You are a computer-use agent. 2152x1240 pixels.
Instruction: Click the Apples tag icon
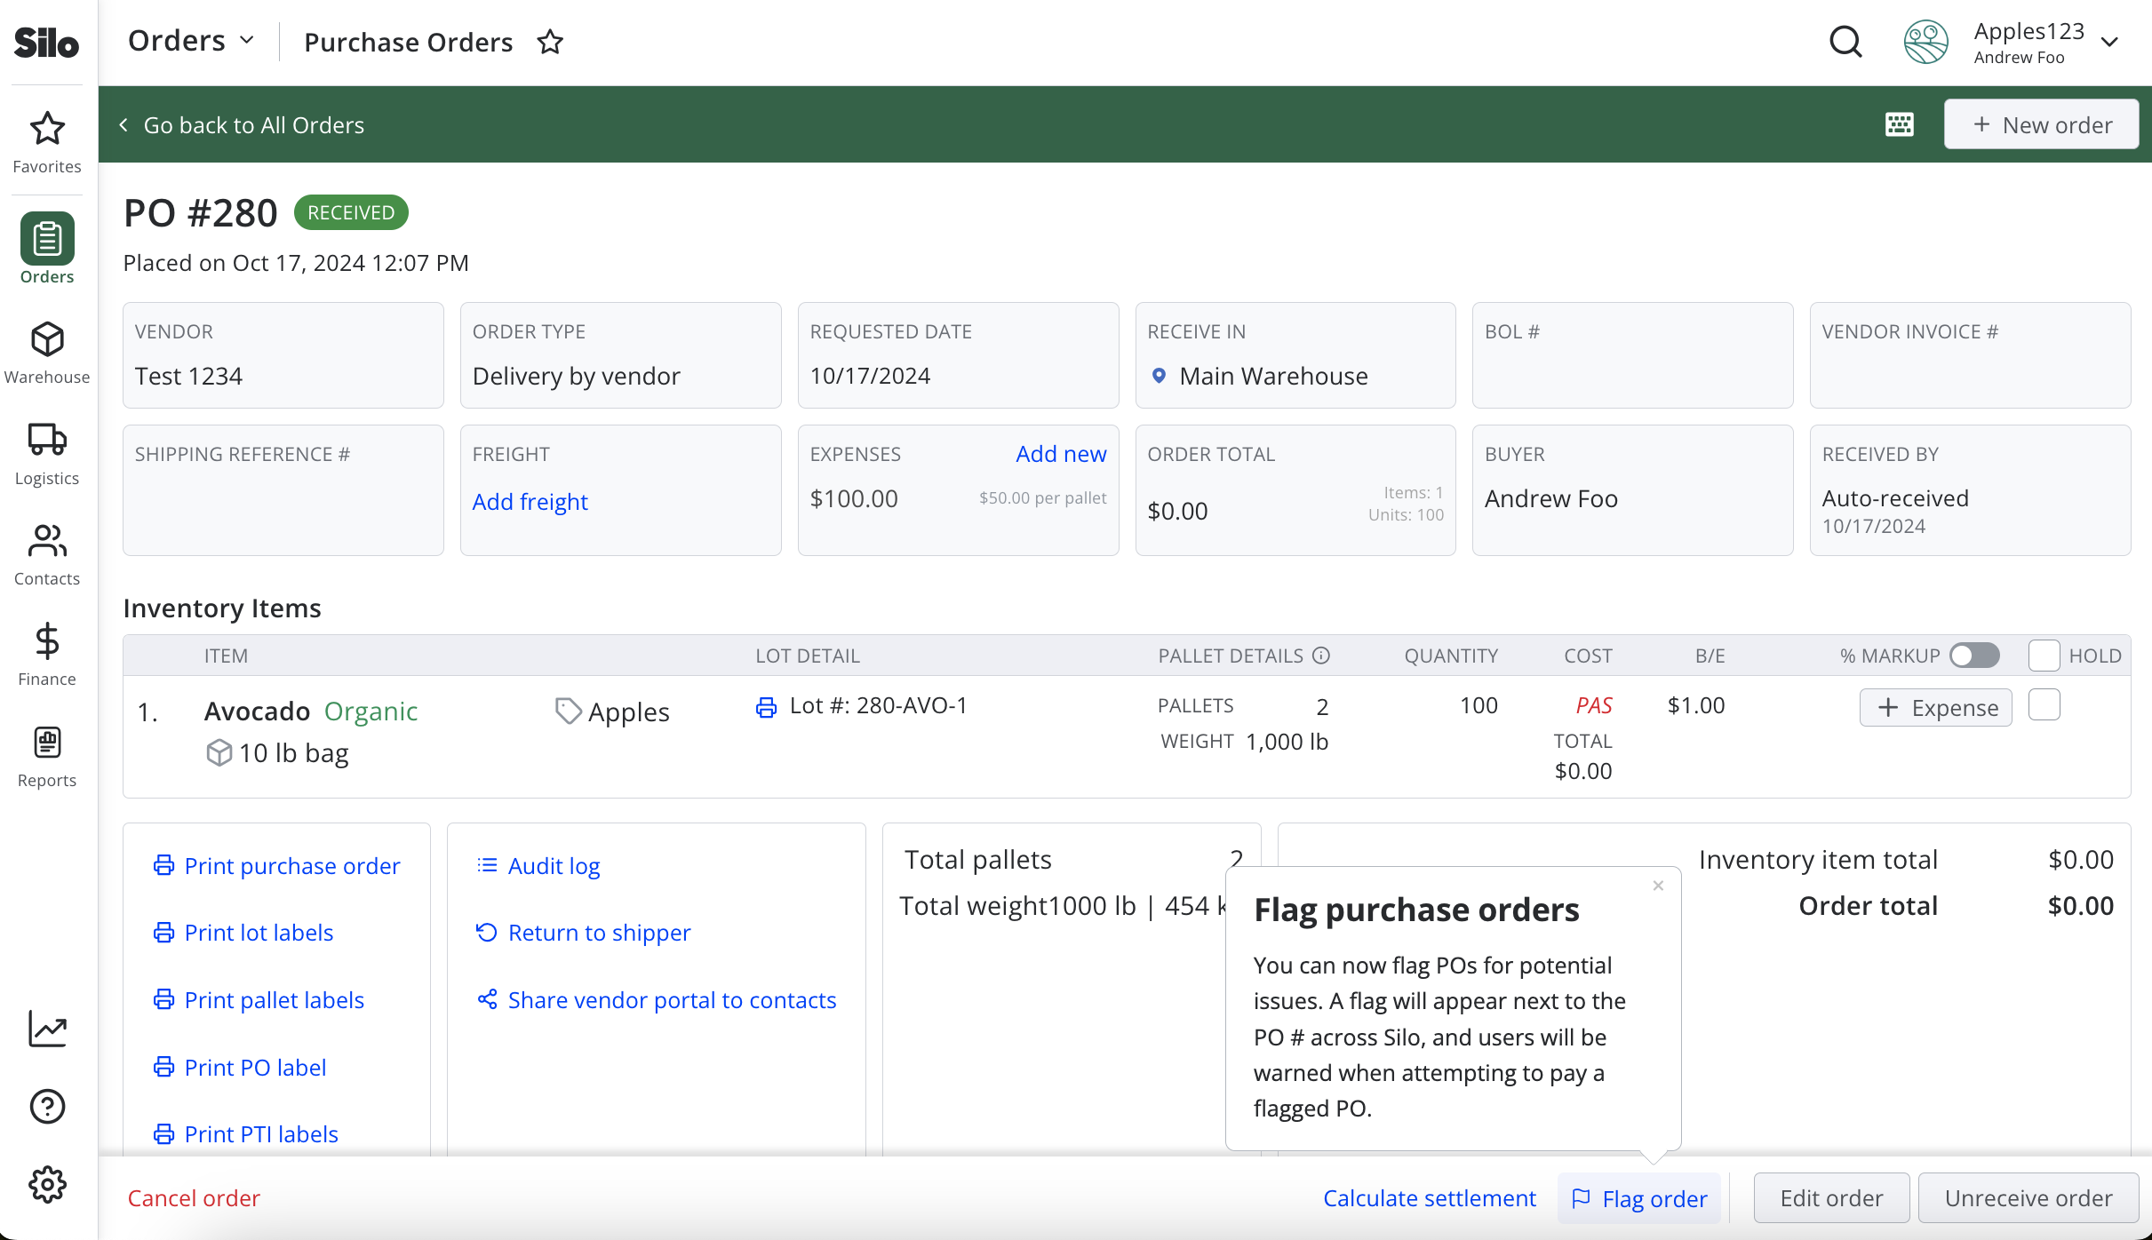[568, 711]
